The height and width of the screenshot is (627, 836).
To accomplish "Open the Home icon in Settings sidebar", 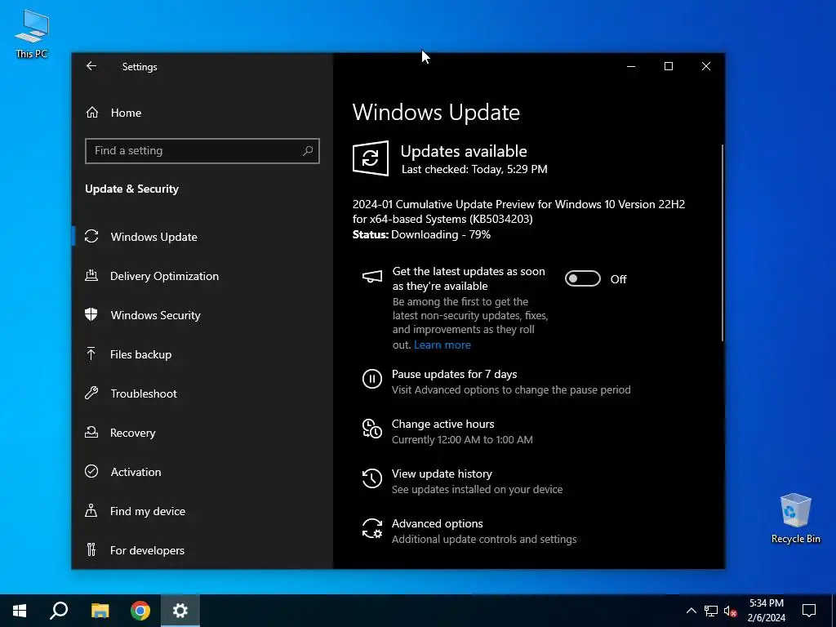I will point(92,113).
